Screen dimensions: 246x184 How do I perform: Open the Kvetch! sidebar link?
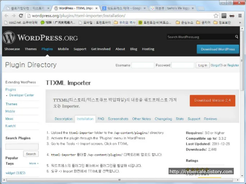tap(11, 126)
